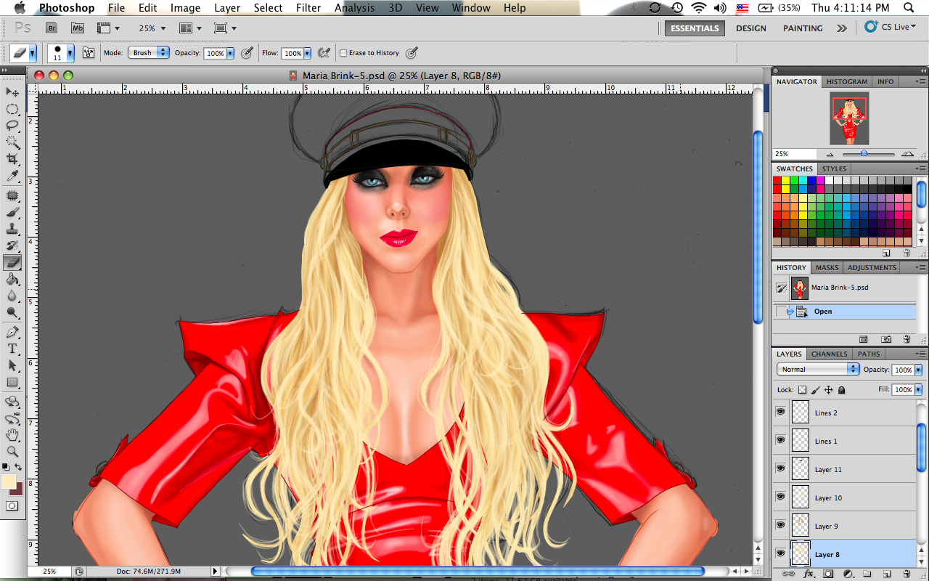Open the eraser Mode dropdown
The height and width of the screenshot is (581, 929).
point(149,53)
